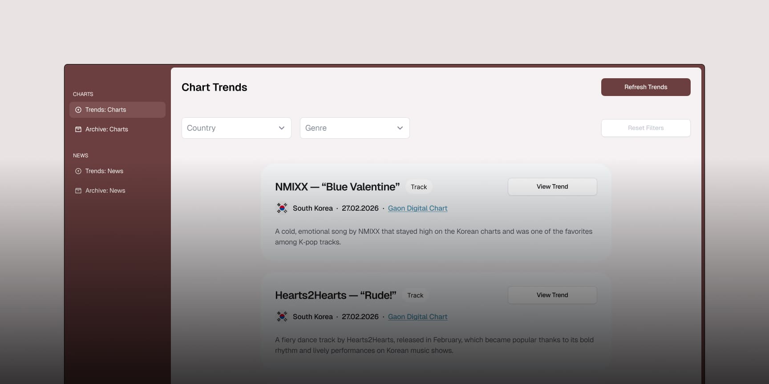Open the Genre dropdown

(x=355, y=128)
